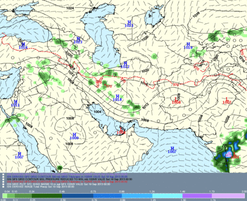Click the dark blue 0.49–0.75 color bar segment

[77, 196]
